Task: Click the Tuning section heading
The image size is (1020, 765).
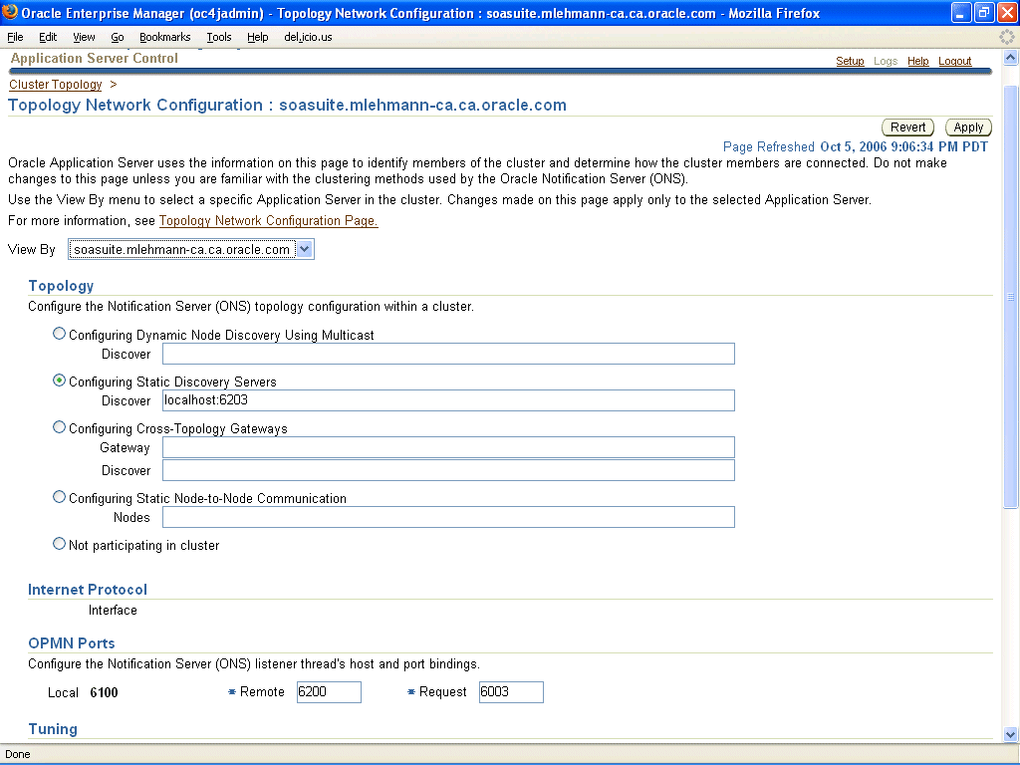Action: [x=53, y=728]
